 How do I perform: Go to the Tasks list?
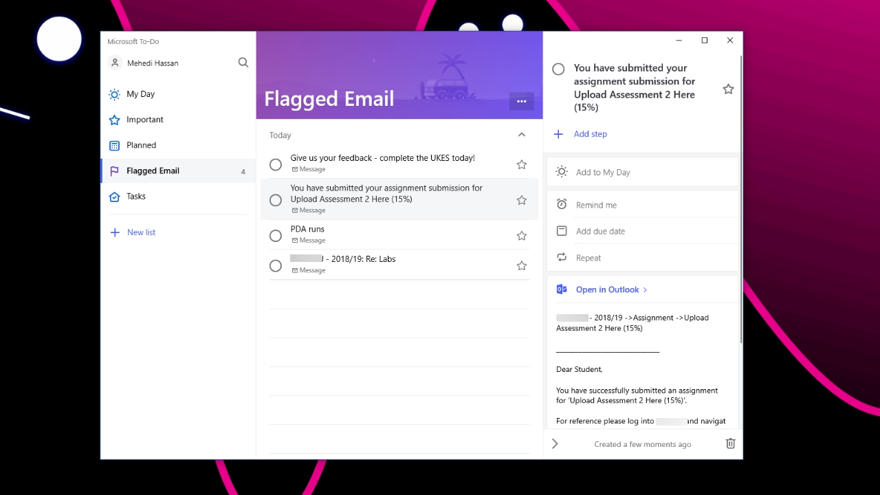click(x=178, y=197)
